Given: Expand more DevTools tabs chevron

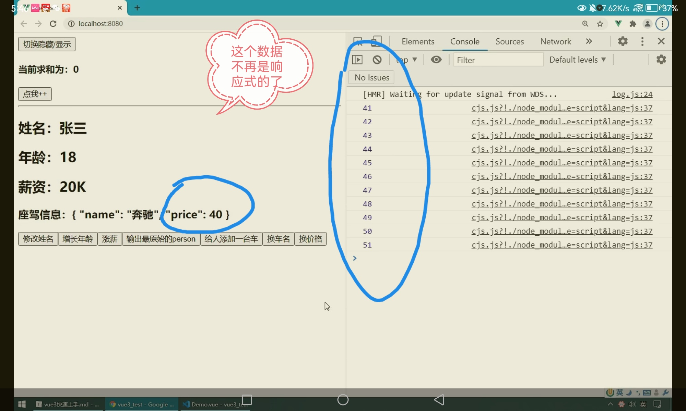Looking at the screenshot, I should [x=589, y=41].
